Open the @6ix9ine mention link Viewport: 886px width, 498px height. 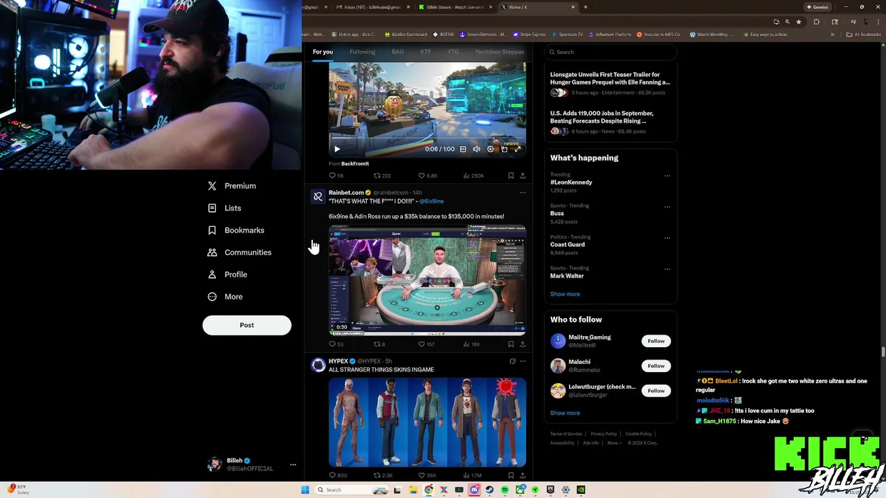pos(431,201)
